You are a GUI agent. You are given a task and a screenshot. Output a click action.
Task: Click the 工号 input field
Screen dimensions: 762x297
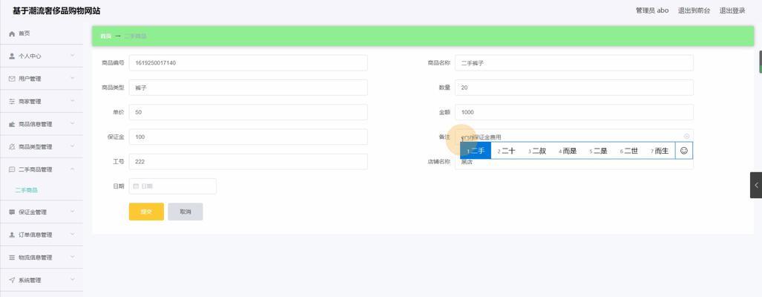(249, 162)
